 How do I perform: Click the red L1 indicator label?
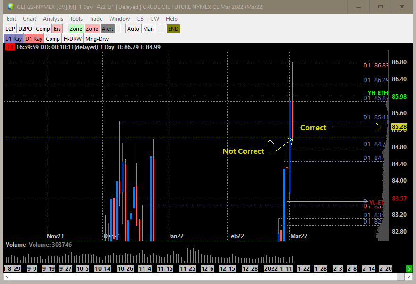coord(10,47)
